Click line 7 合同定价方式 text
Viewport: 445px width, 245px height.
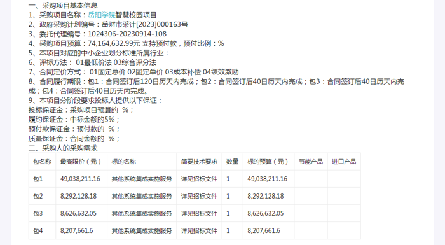[133, 72]
